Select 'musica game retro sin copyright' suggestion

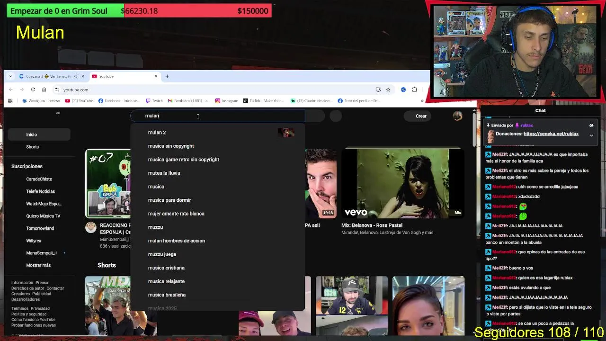pos(218,160)
